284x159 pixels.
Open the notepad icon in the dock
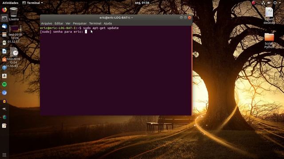pyautogui.click(x=4, y=125)
